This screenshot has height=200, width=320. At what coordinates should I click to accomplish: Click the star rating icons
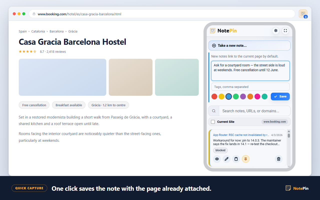coord(27,51)
